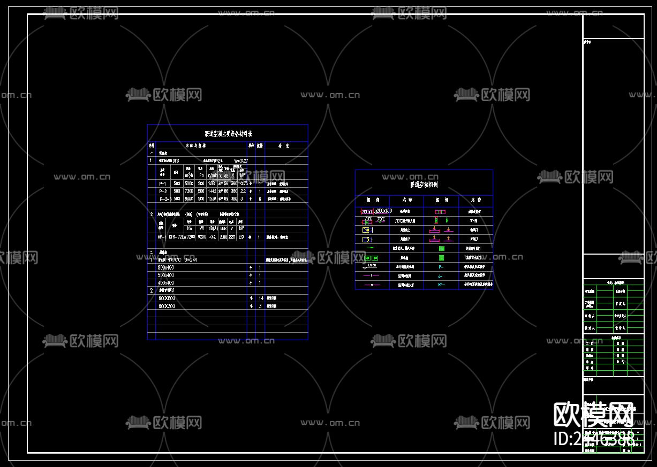This screenshot has height=467, width=657.
Task: Click damper size 500x400
Action: [x=166, y=275]
